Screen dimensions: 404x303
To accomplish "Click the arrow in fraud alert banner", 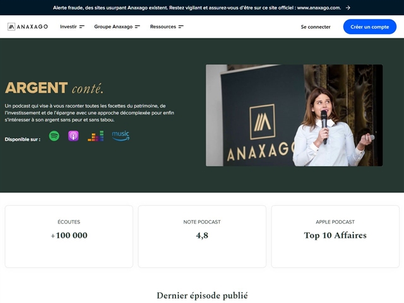I will tap(348, 8).
